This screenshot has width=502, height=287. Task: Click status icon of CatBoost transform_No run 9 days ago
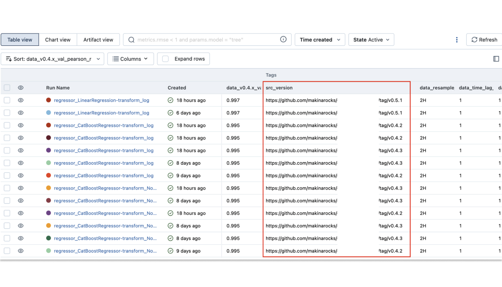click(x=171, y=251)
